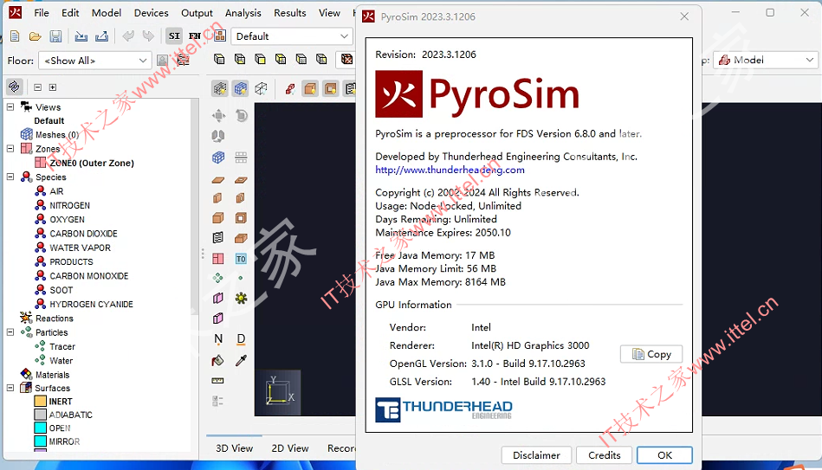Click OK to close About dialog
This screenshot has height=470, width=822.
664,454
